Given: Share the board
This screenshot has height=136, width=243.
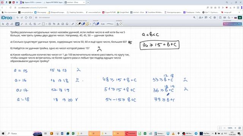Looking at the screenshot, I should coord(210,18).
